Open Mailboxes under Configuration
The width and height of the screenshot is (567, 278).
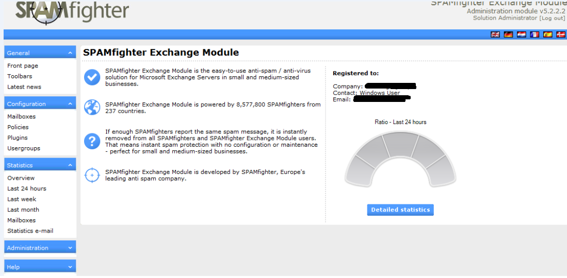22,117
